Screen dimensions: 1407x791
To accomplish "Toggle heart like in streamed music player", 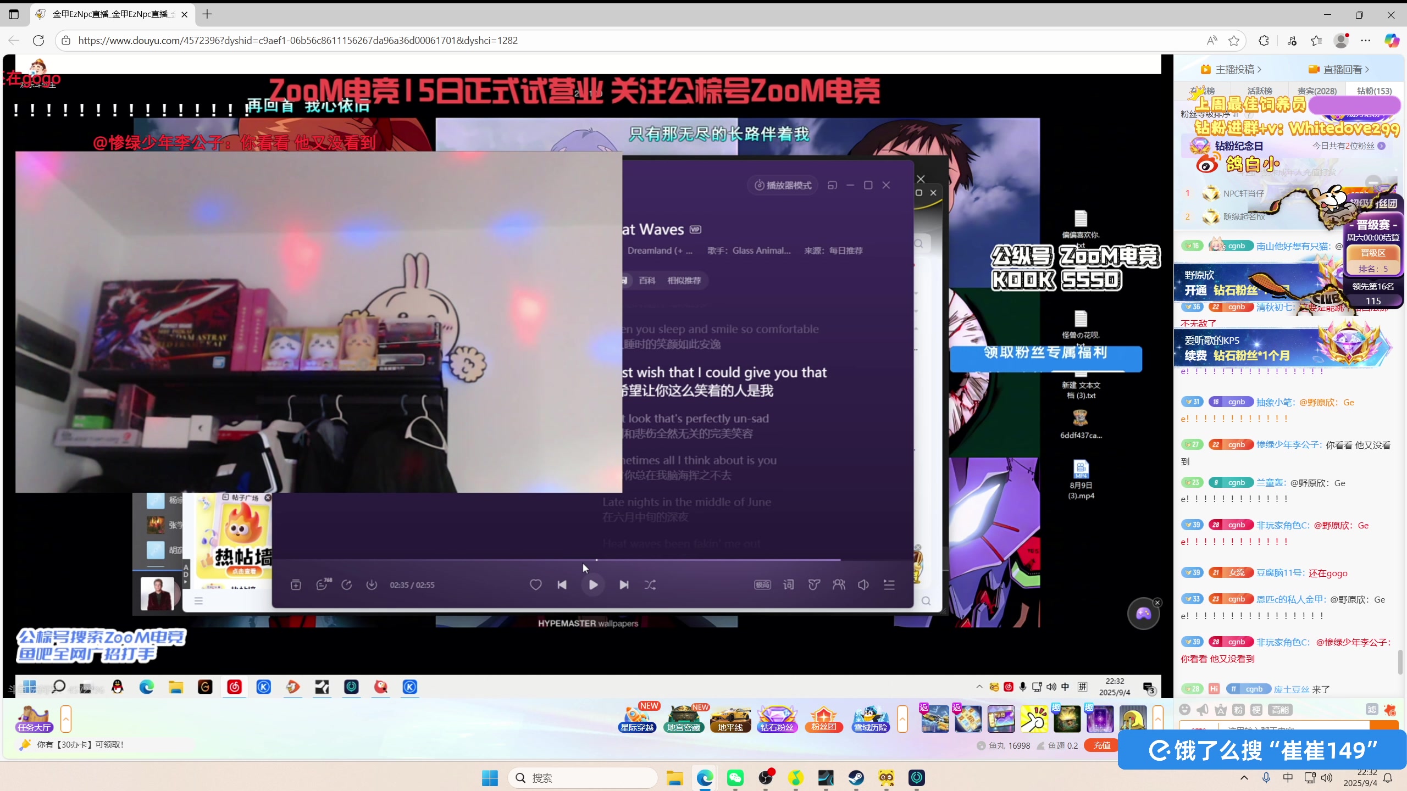I will point(535,585).
